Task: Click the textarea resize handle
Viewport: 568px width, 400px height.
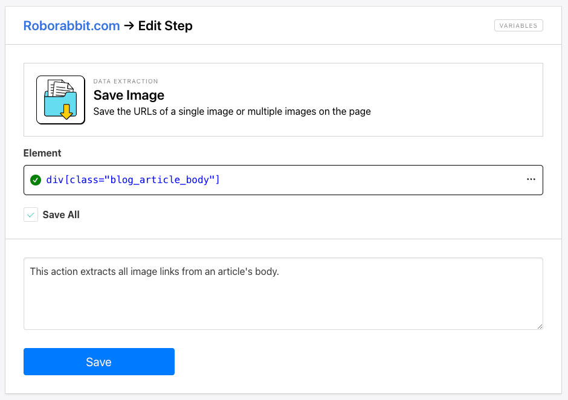Action: point(540,326)
